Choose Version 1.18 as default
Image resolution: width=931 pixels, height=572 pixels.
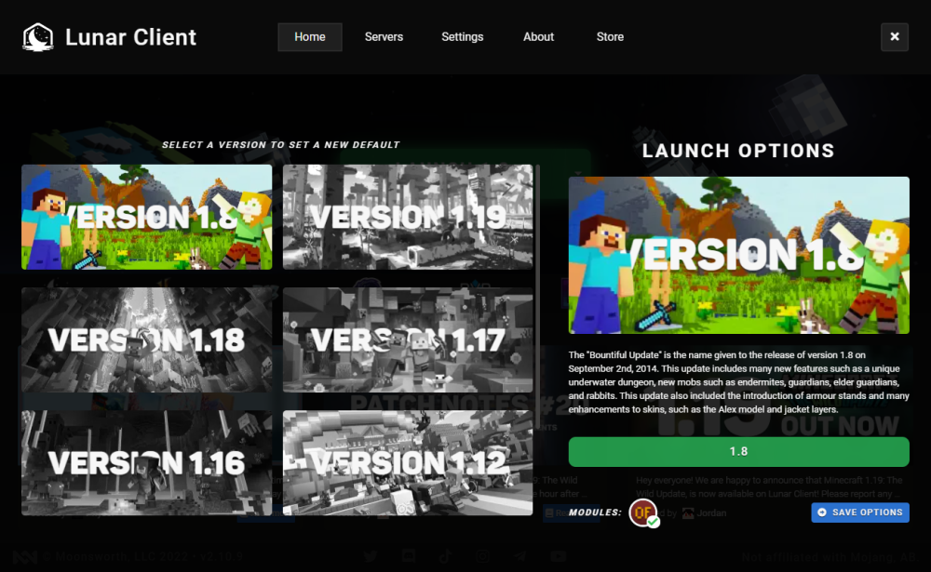(x=147, y=339)
